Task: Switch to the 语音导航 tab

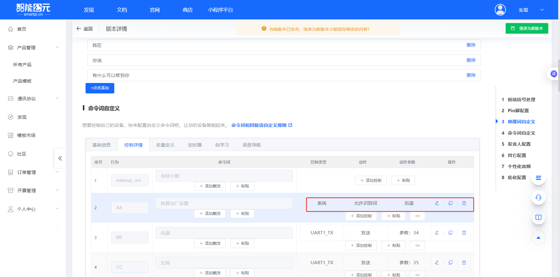Action: click(252, 145)
